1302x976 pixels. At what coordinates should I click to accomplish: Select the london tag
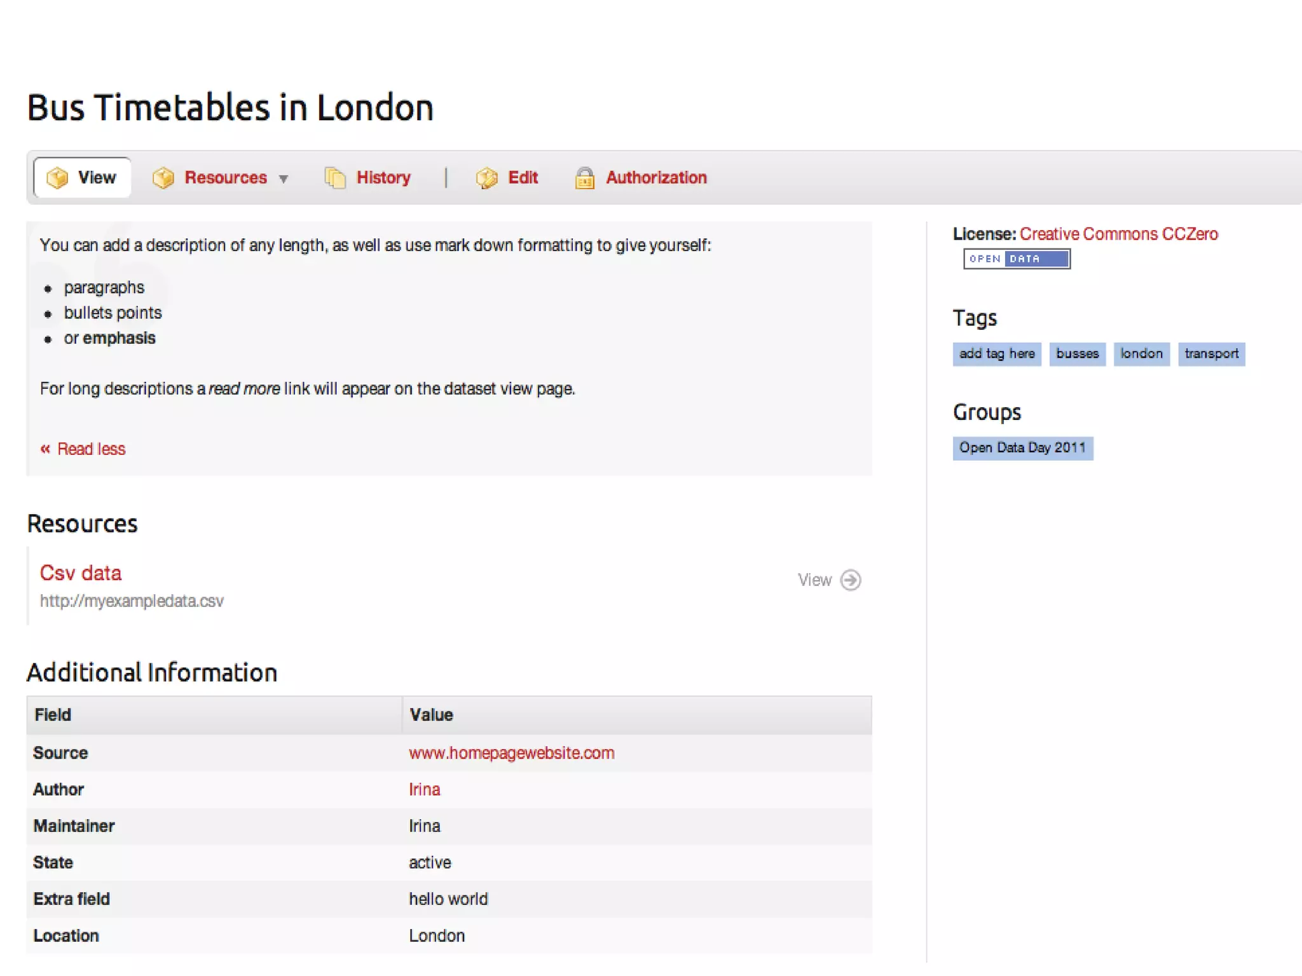[1141, 354]
